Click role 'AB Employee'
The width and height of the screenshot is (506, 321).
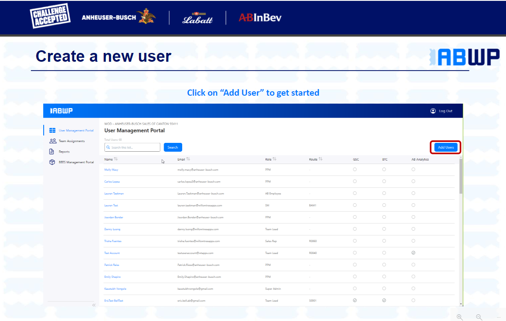coord(273,194)
